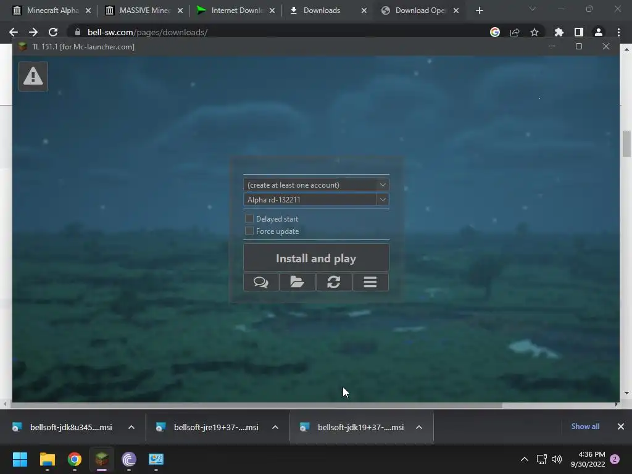Open downloaded bellsoft-jdk19+37 msi file
This screenshot has height=474, width=632.
352,427
